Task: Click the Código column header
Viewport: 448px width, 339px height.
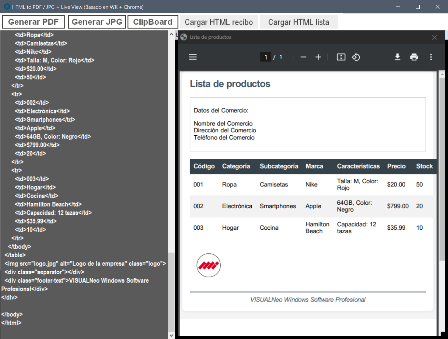Action: click(204, 166)
